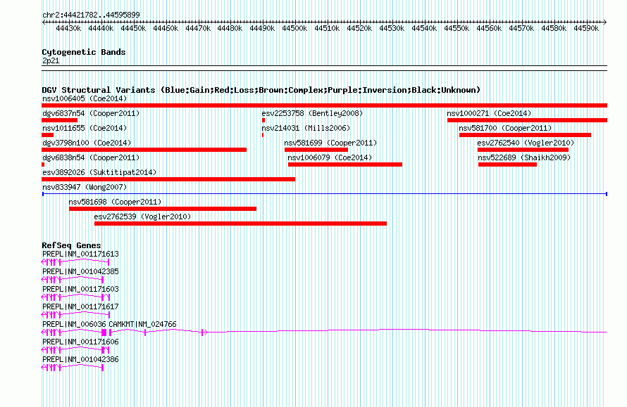Open the esv2253758 (Bentley2008) label
Viewport: 627px width, 407px height.
coord(312,113)
